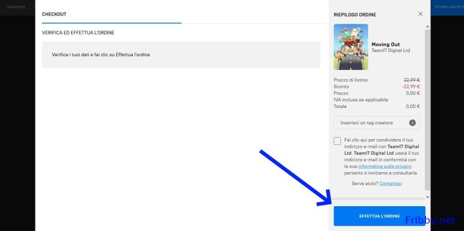Click the Fribby.net watermark
The width and height of the screenshot is (464, 231).
click(x=430, y=221)
